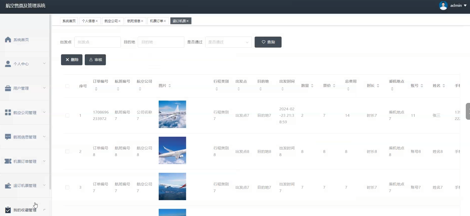
Task: Click the 出发点 input field
Action: pyautogui.click(x=97, y=42)
